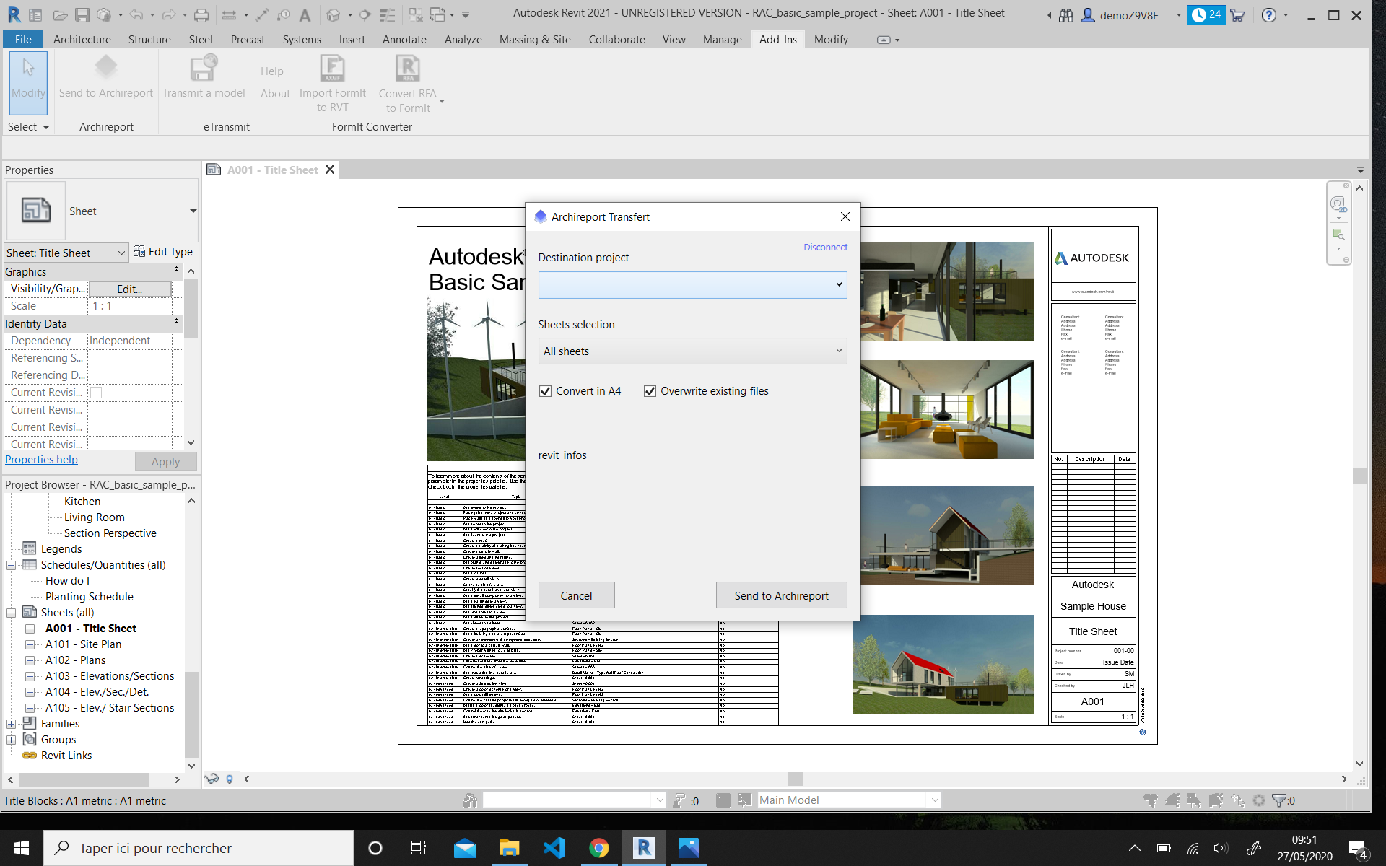The width and height of the screenshot is (1386, 866).
Task: Uncheck Overwrite existing files checkbox
Action: (x=650, y=391)
